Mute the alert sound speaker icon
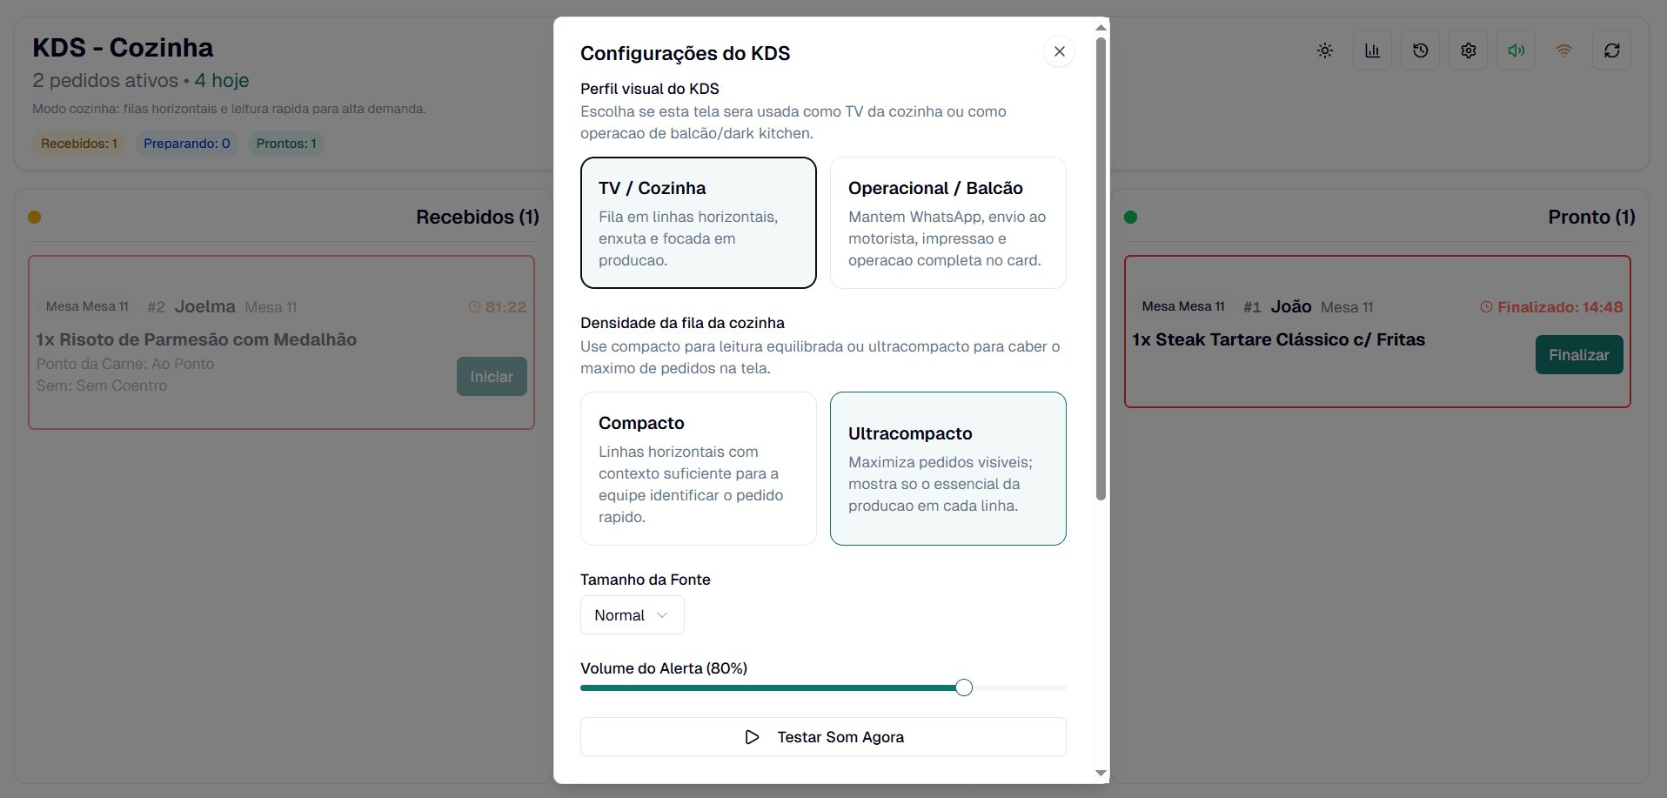1667x798 pixels. [x=1516, y=50]
